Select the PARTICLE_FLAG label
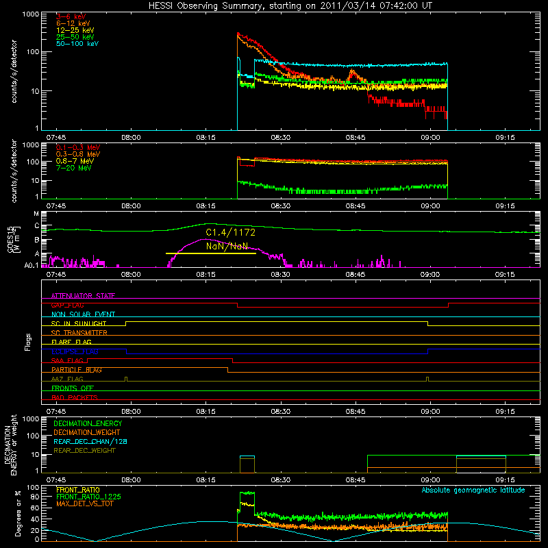The height and width of the screenshot is (548, 548). 77,370
